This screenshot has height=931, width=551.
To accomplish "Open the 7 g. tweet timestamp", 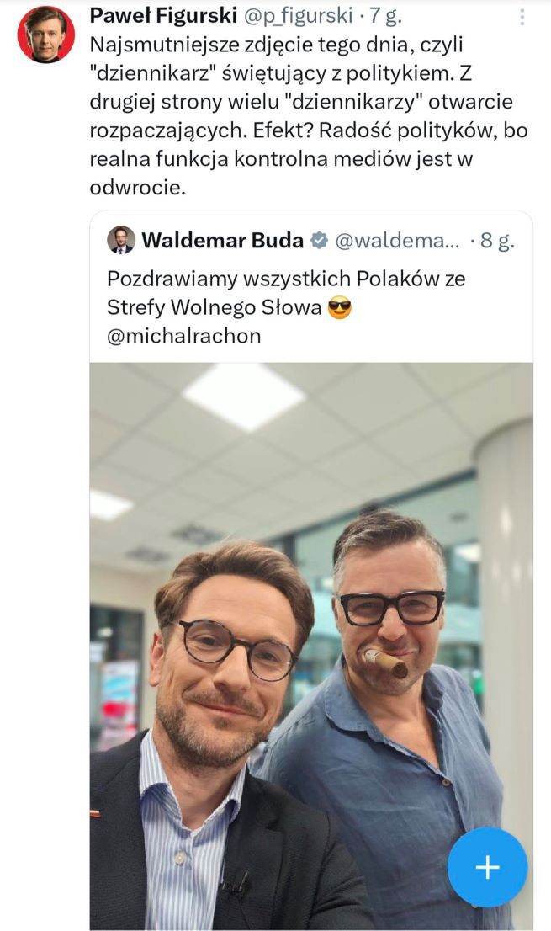I will [x=385, y=16].
